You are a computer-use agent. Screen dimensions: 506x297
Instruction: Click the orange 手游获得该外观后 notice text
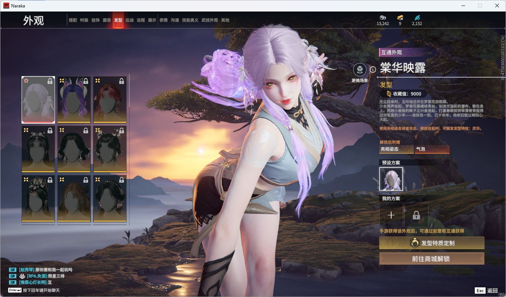[422, 231]
